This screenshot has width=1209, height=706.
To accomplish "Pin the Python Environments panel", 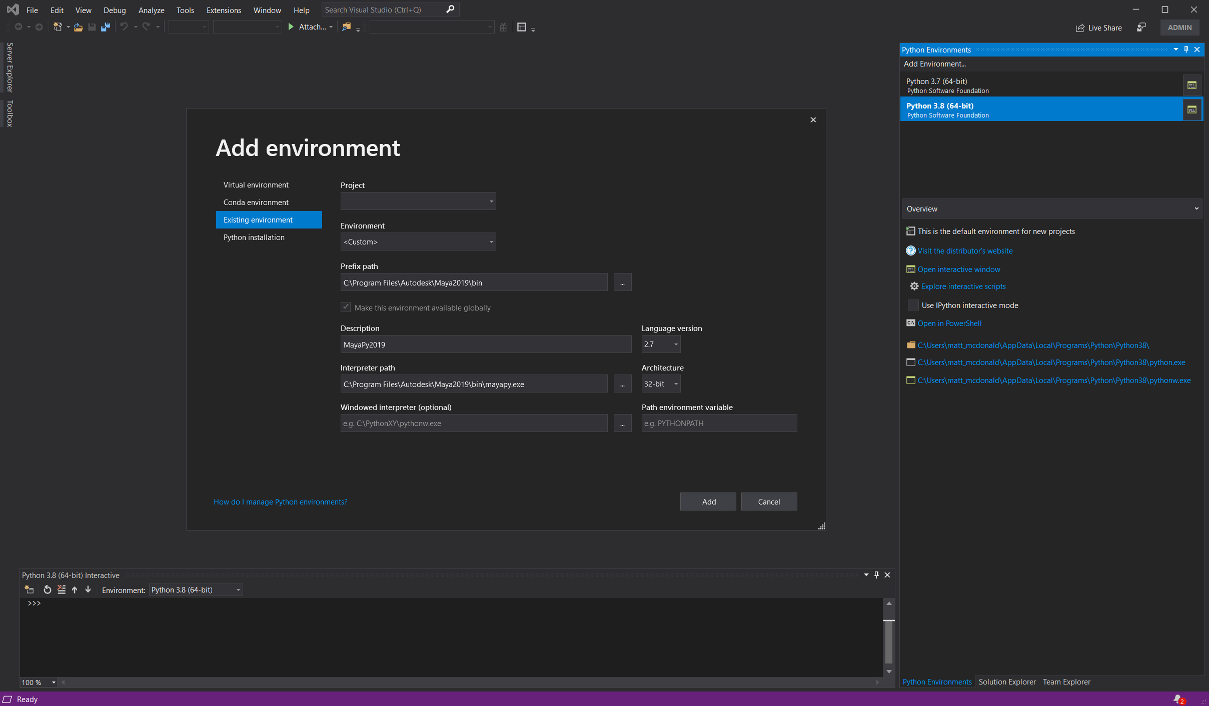I will [x=1185, y=49].
